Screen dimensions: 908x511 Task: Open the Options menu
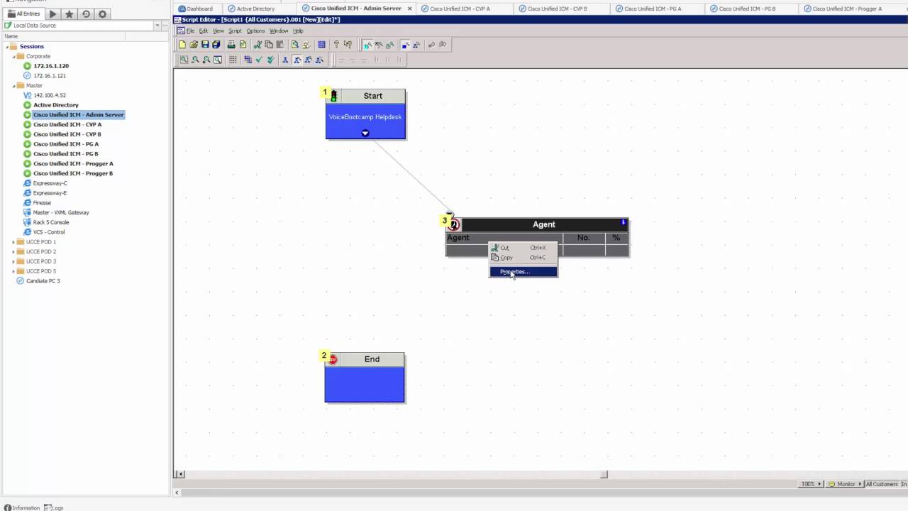(255, 31)
